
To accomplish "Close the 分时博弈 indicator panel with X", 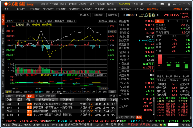I will 106,75.
